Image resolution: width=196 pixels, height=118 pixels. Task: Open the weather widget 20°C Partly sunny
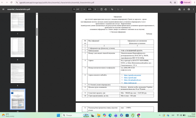coord(8,115)
